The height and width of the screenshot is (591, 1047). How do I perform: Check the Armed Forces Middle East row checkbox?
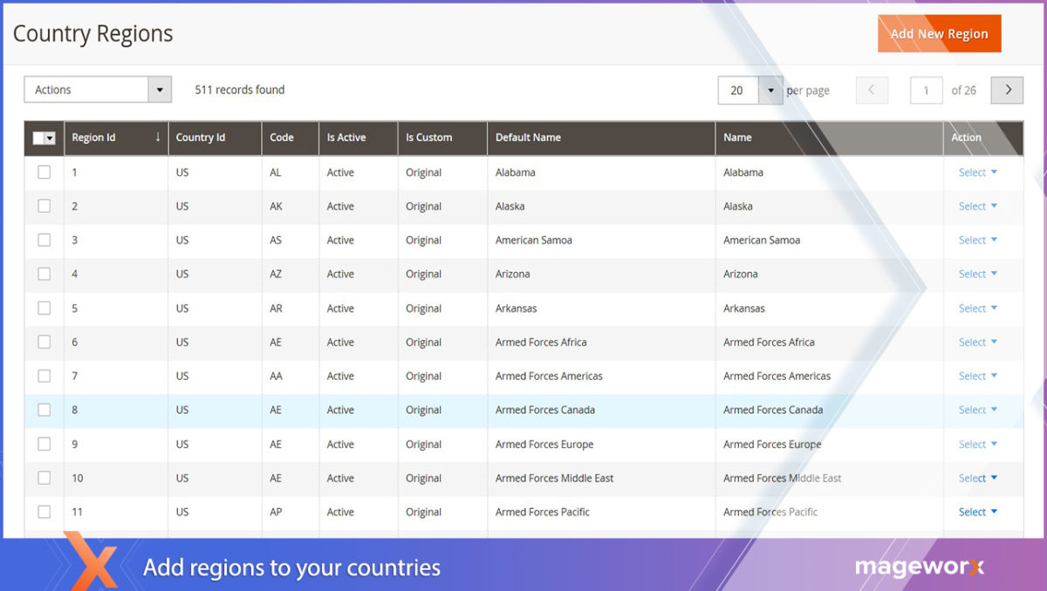tap(44, 478)
